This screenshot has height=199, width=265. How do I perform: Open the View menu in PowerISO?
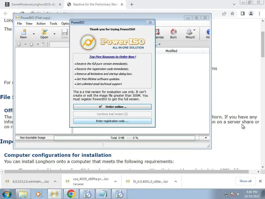click(x=29, y=24)
